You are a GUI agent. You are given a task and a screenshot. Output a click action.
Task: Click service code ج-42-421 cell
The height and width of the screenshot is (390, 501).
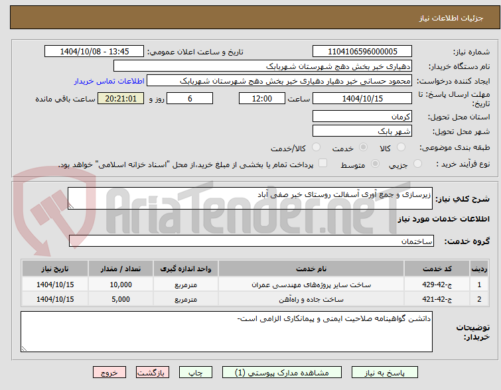point(437,299)
